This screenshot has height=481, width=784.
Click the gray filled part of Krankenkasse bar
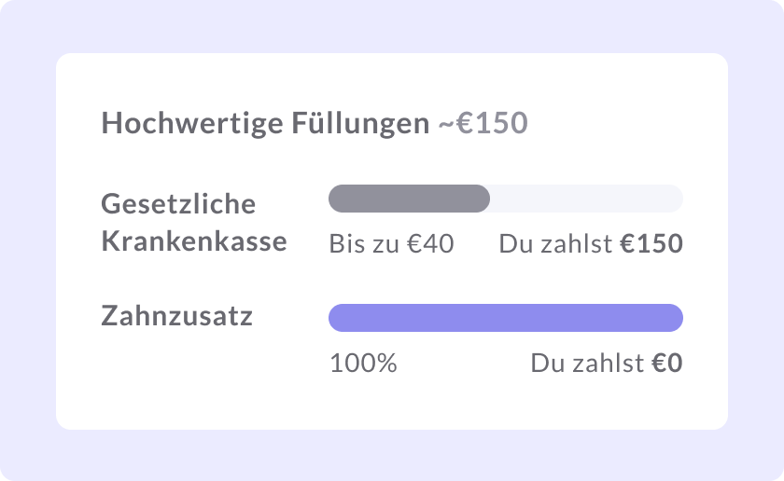coord(409,199)
